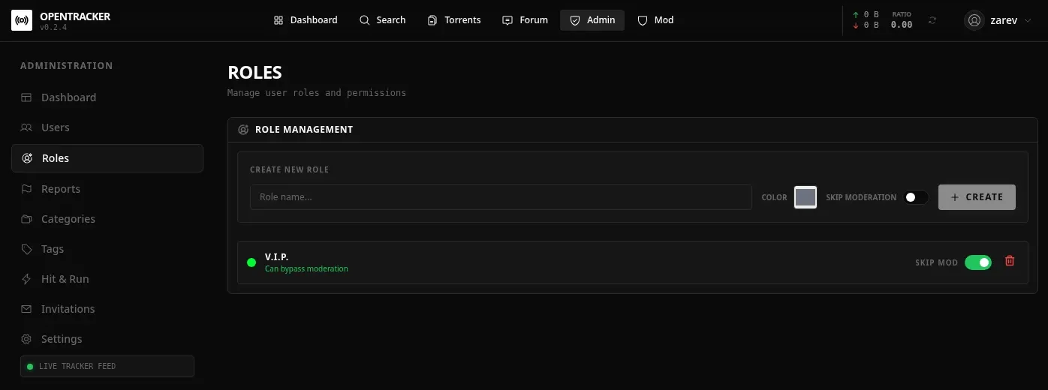Open Categories in the admin sidebar
Image resolution: width=1048 pixels, height=390 pixels.
[x=68, y=219]
